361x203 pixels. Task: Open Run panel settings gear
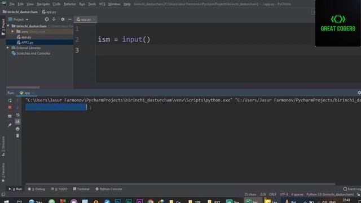(359, 92)
